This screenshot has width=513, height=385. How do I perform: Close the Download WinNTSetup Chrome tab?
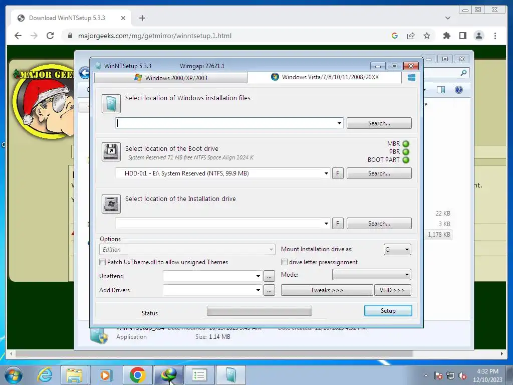(123, 18)
